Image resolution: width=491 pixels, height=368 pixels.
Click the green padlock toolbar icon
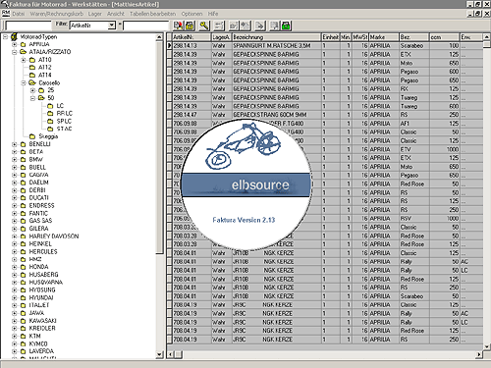pyautogui.click(x=286, y=26)
